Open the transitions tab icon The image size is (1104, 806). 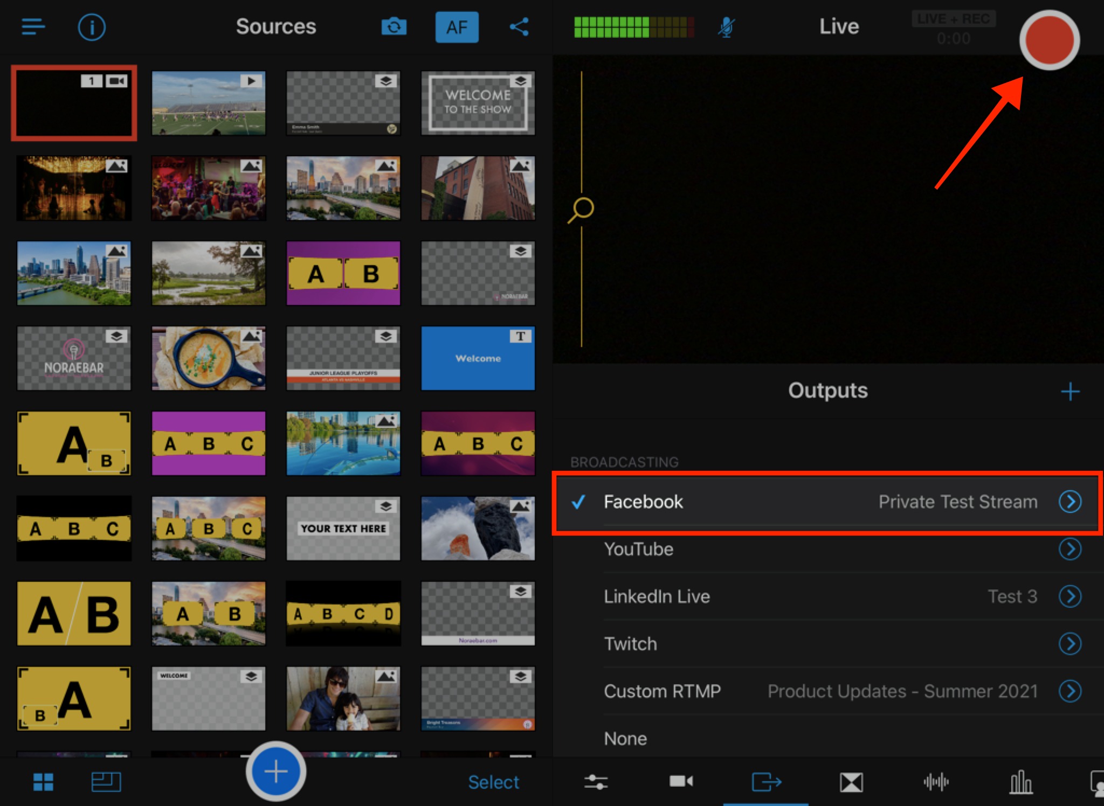851,782
